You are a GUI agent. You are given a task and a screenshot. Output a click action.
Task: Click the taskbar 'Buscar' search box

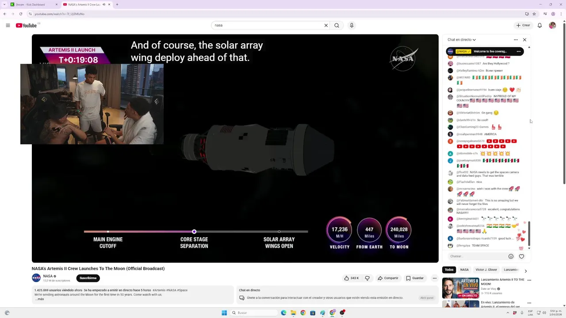(x=254, y=313)
